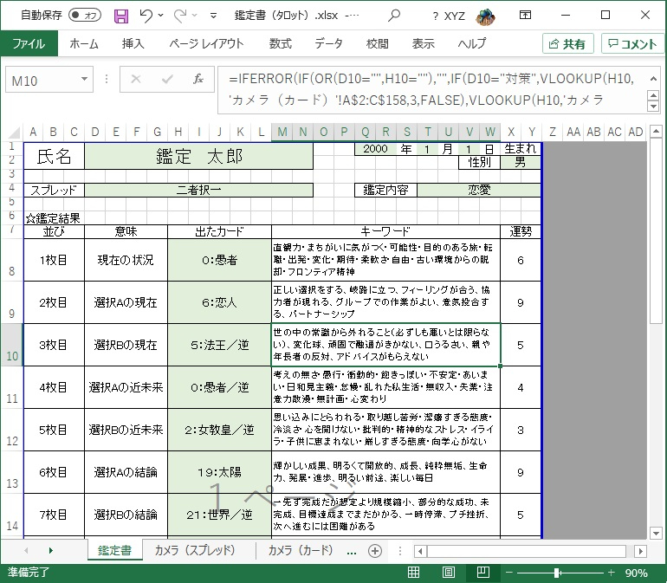The image size is (667, 583).
Task: Open Customize Quick Access Toolbar dropdown
Action: pyautogui.click(x=214, y=16)
